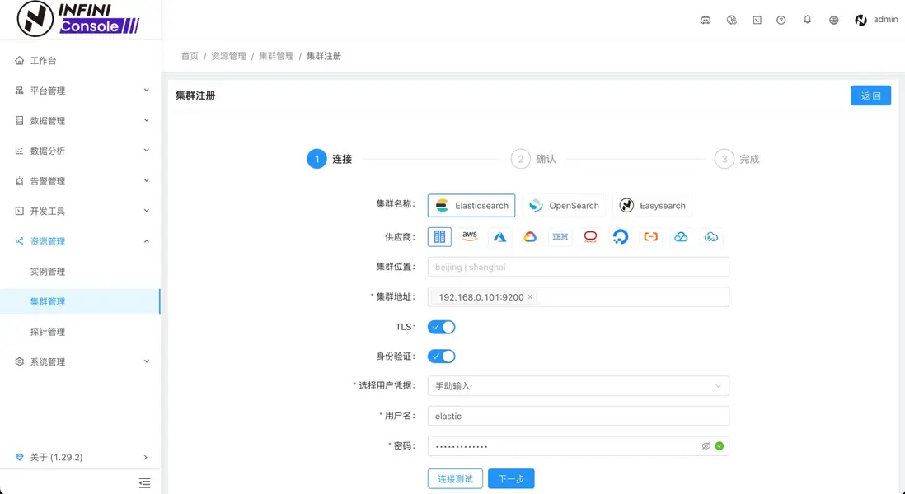Collapse the sidebar using the menu-fold icon
The image size is (905, 494).
pyautogui.click(x=144, y=483)
